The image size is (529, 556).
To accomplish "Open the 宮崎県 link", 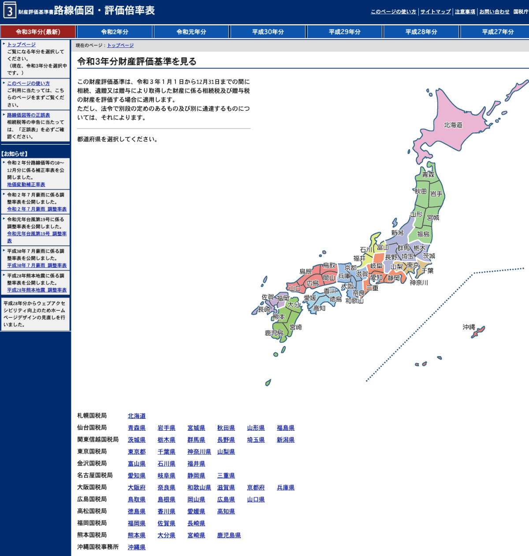I will pos(196,535).
